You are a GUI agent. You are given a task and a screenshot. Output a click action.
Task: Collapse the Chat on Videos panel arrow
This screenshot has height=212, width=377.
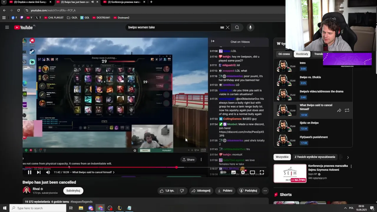pyautogui.click(x=213, y=41)
